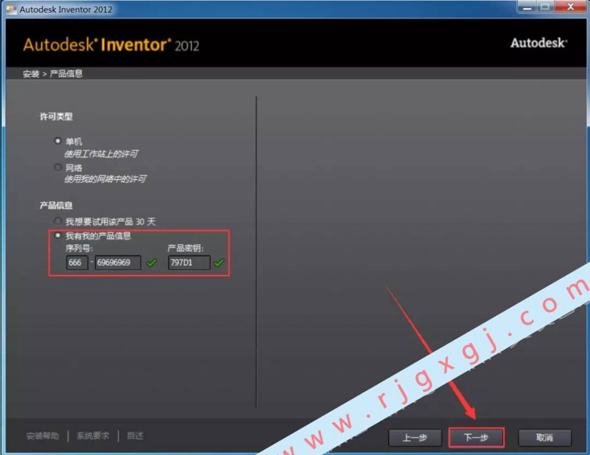The width and height of the screenshot is (590, 455).
Task: Click the 使用我的网络中的许可 description text
Action: coord(105,179)
